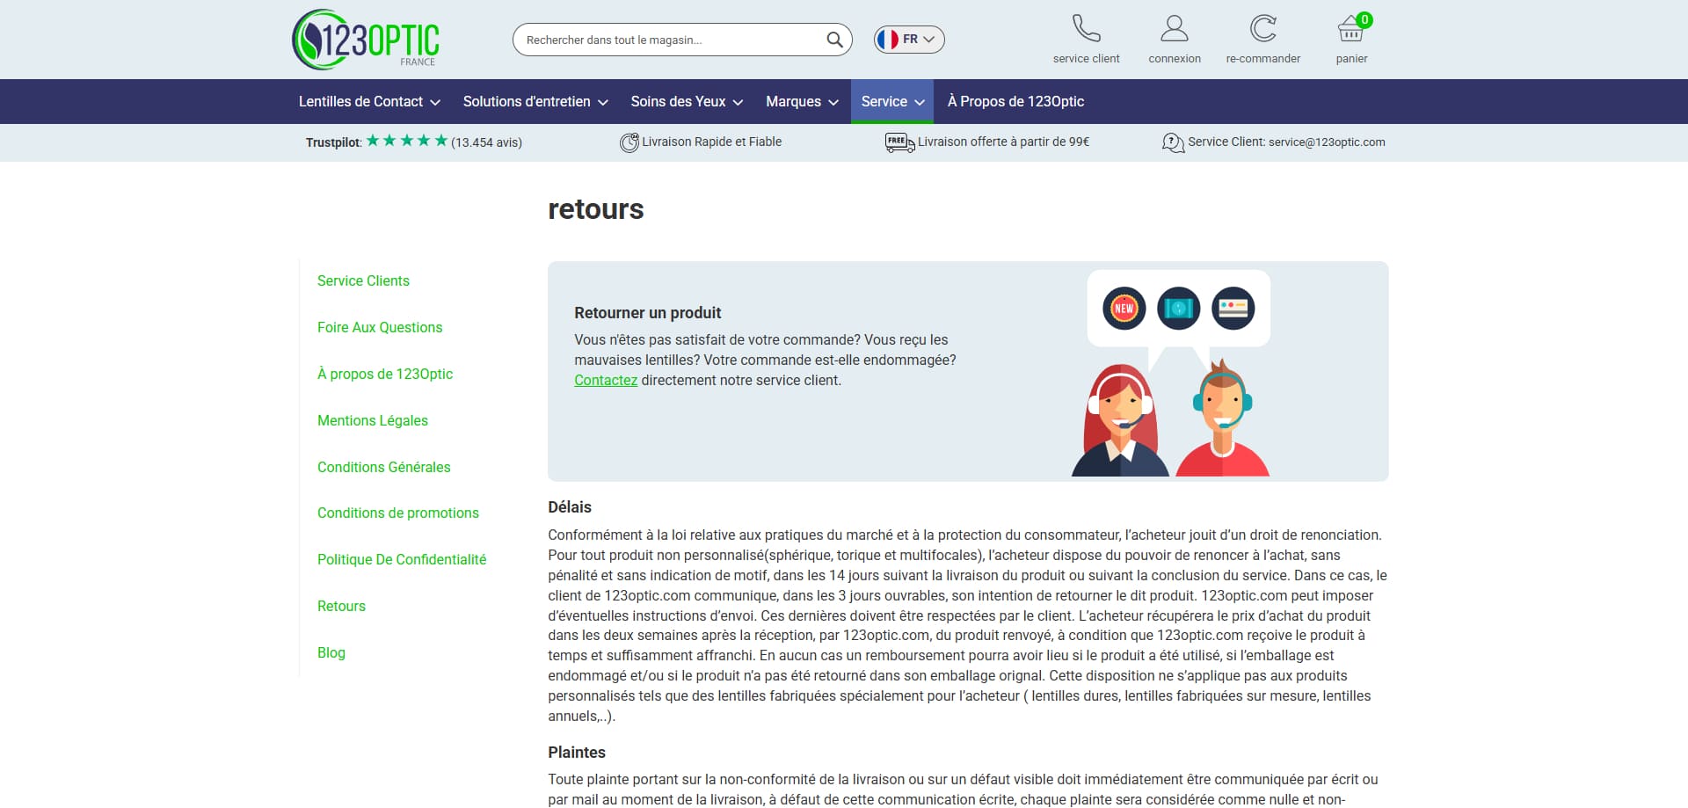Open À propos de 123Optic sidebar link

(x=385, y=374)
